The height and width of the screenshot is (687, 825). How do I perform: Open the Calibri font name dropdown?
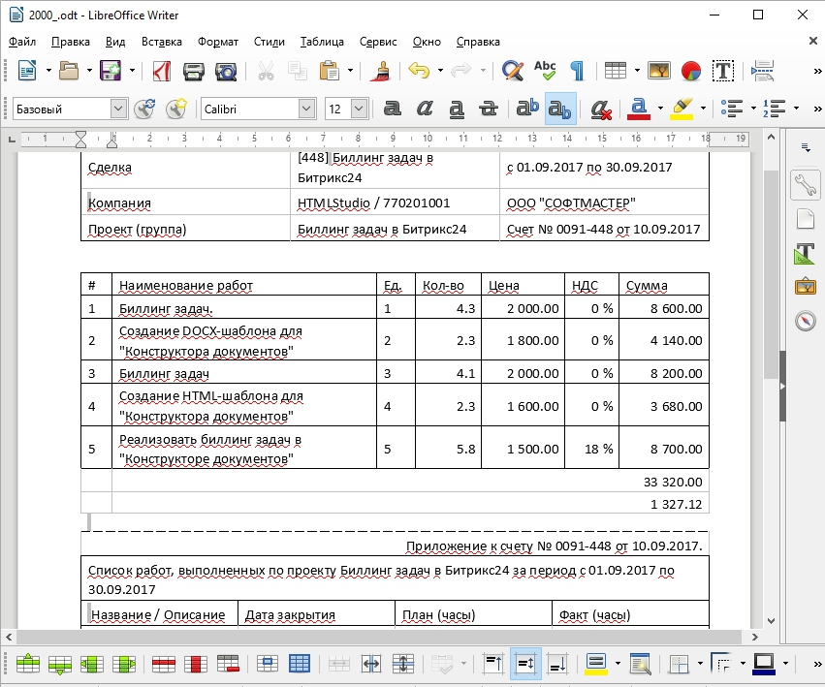(306, 109)
